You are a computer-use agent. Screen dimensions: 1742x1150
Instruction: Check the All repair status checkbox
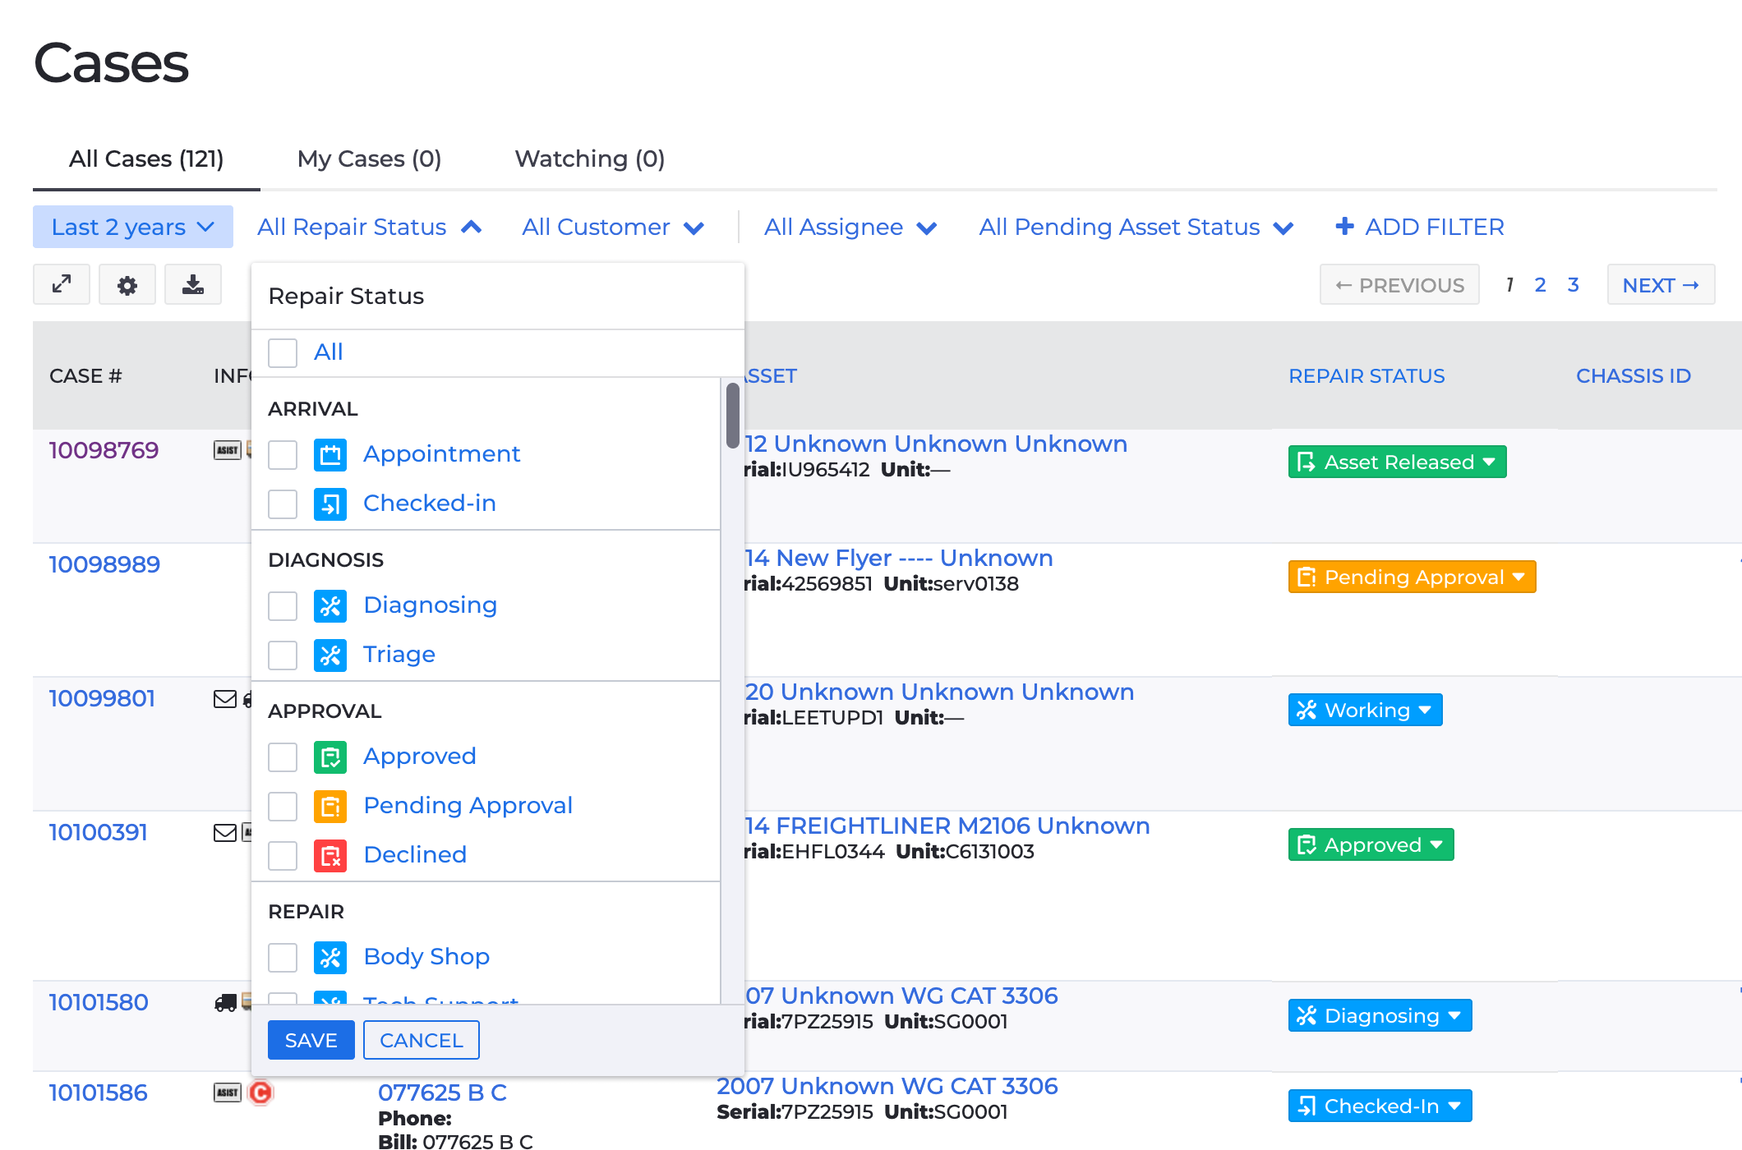(283, 353)
